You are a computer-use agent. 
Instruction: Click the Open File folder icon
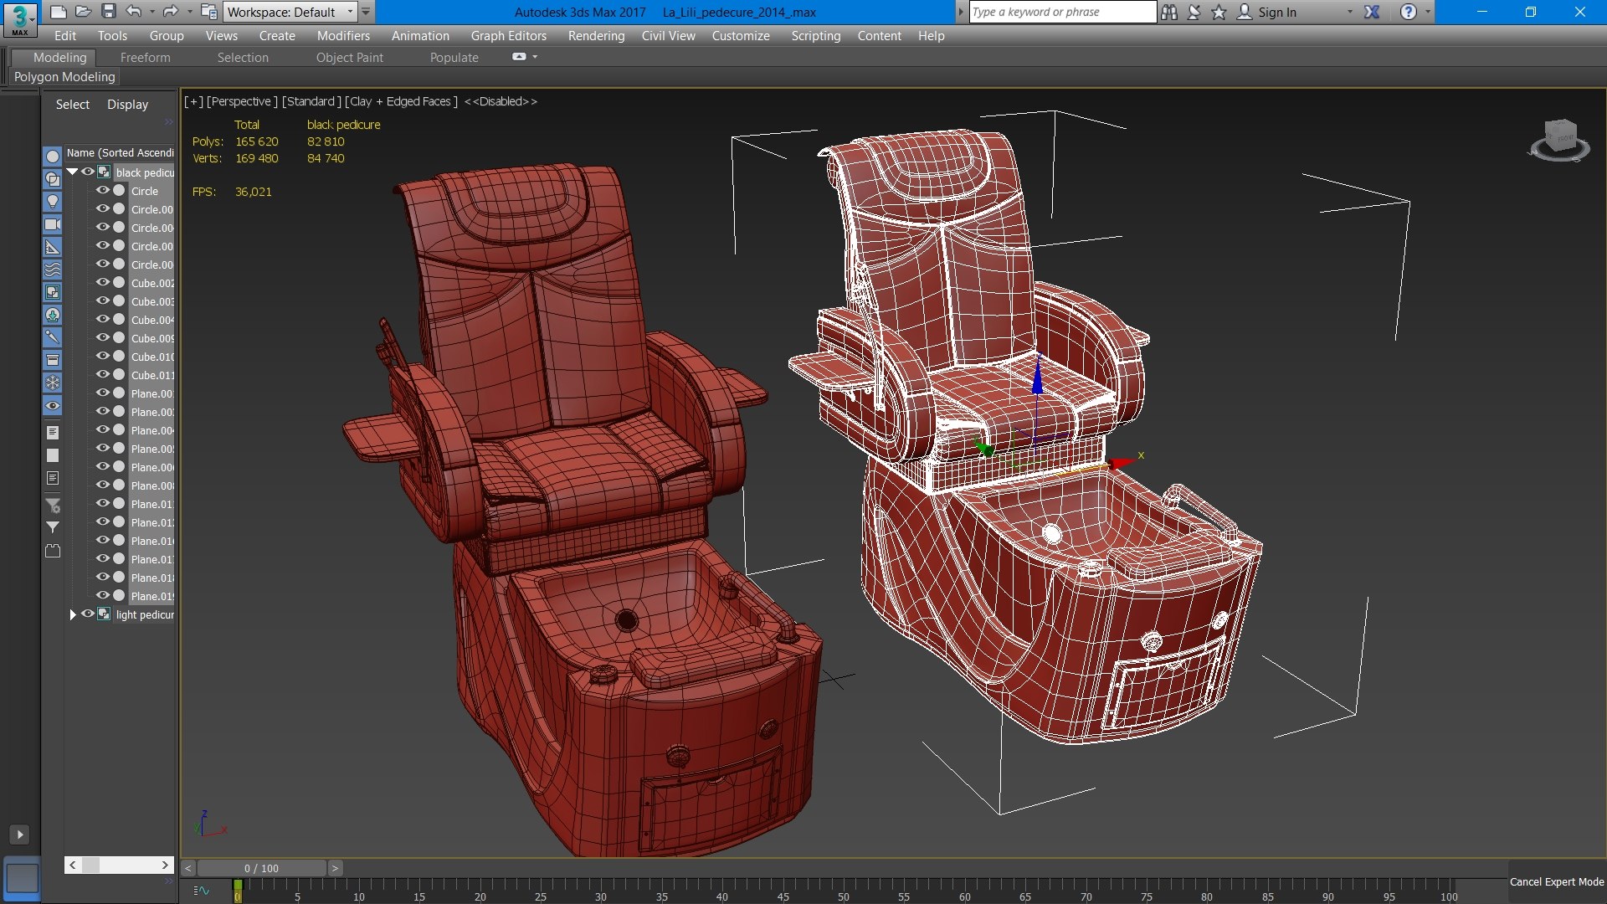[83, 12]
